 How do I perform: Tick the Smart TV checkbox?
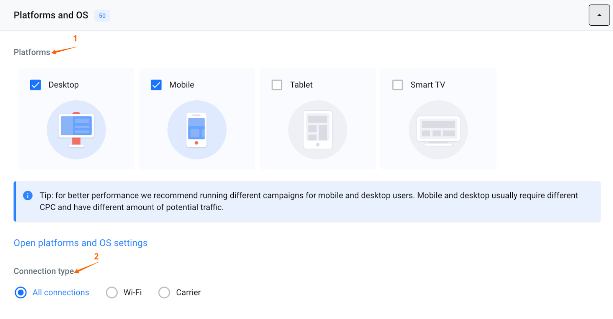click(398, 85)
